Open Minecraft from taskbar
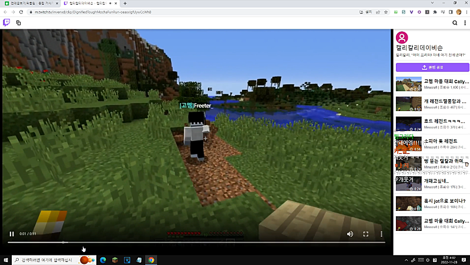 115,260
